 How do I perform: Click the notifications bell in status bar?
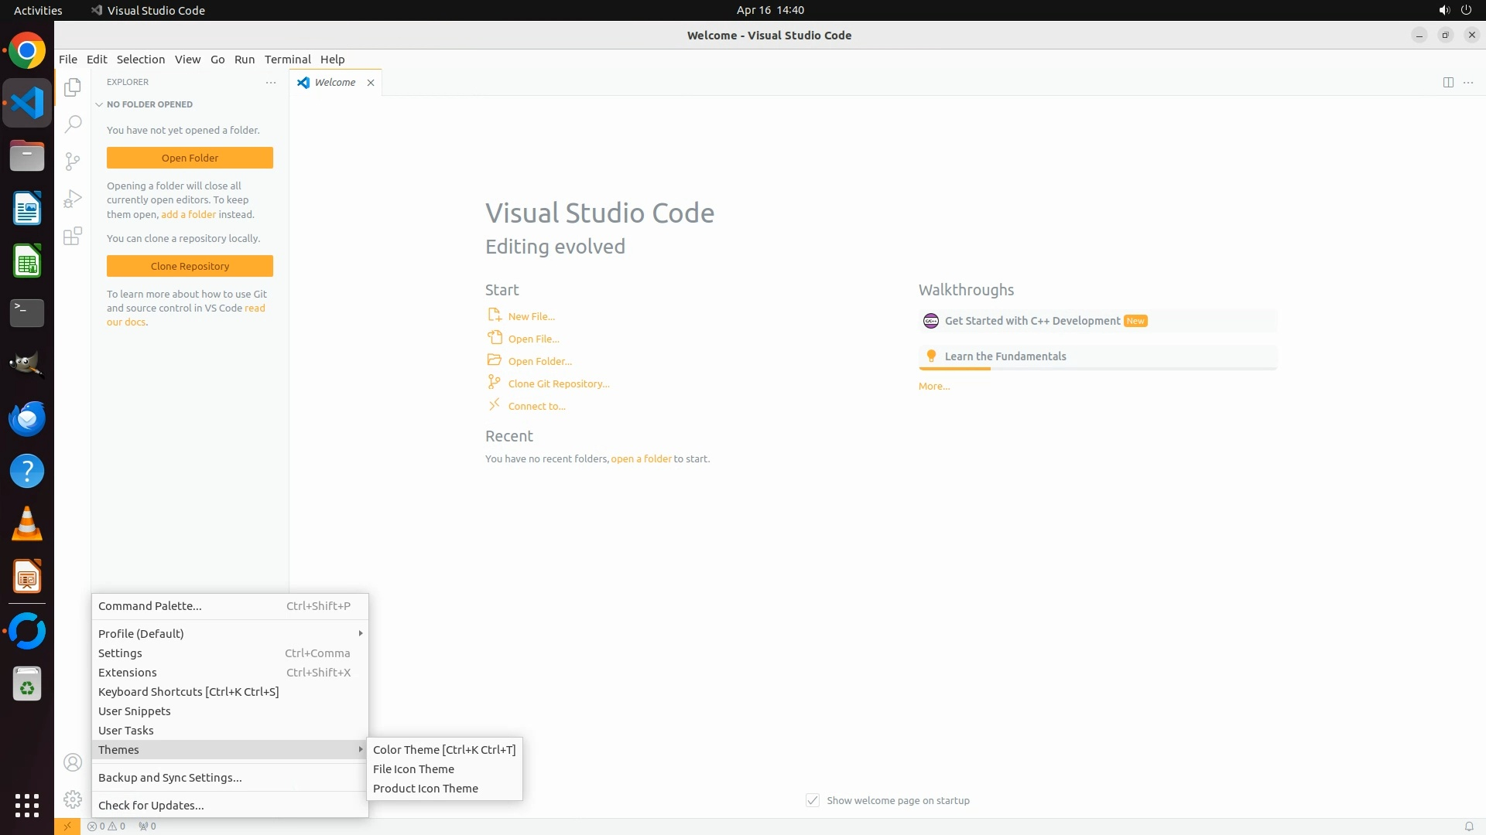point(1468,826)
